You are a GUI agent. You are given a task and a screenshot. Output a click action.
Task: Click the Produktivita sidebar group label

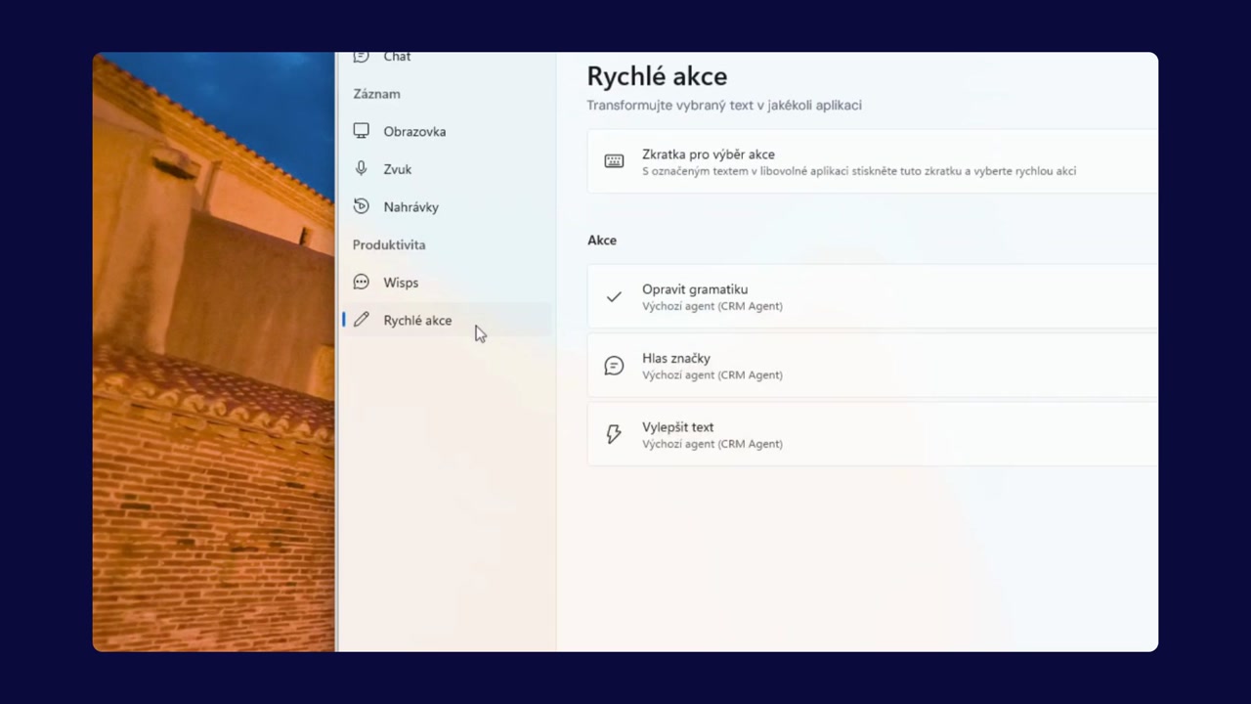click(x=389, y=244)
